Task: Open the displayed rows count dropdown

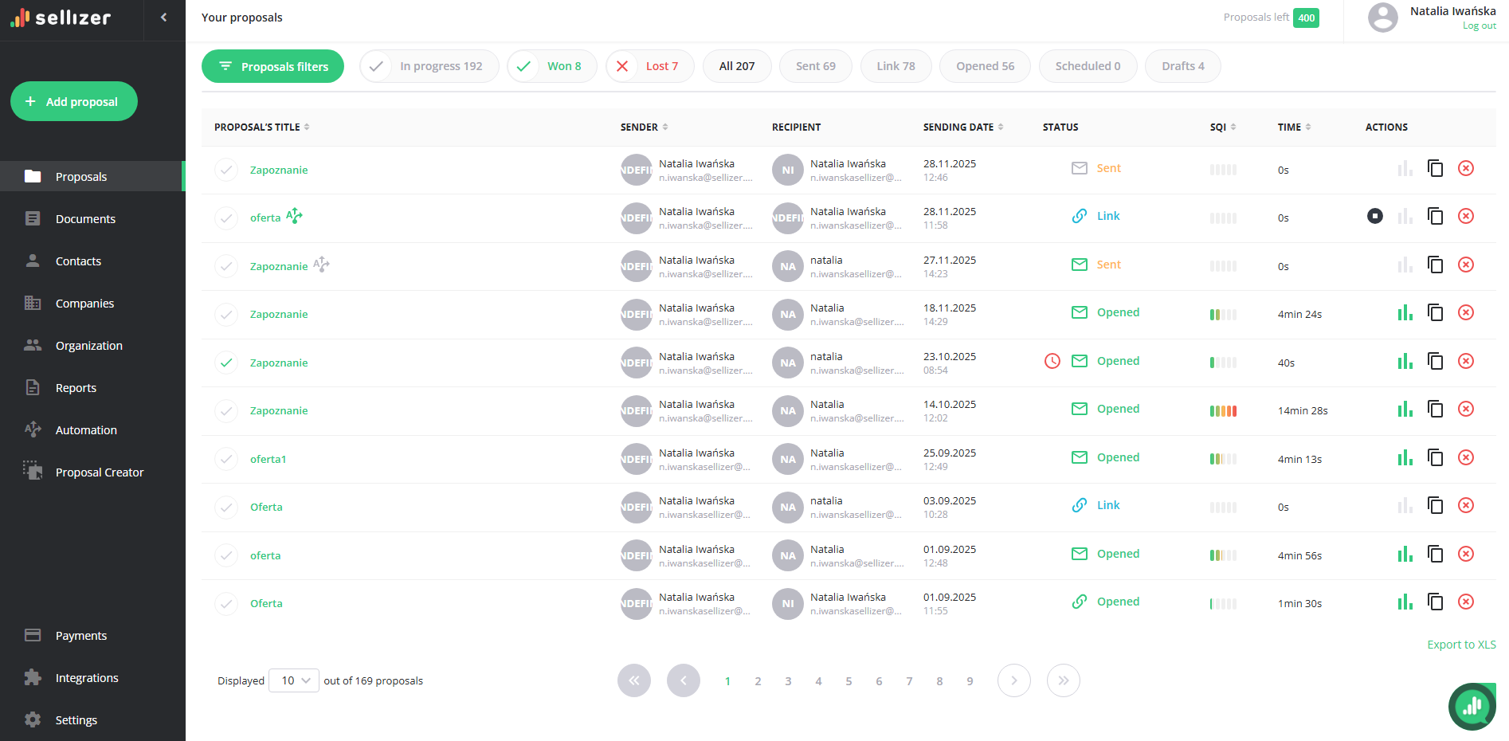Action: pyautogui.click(x=294, y=680)
